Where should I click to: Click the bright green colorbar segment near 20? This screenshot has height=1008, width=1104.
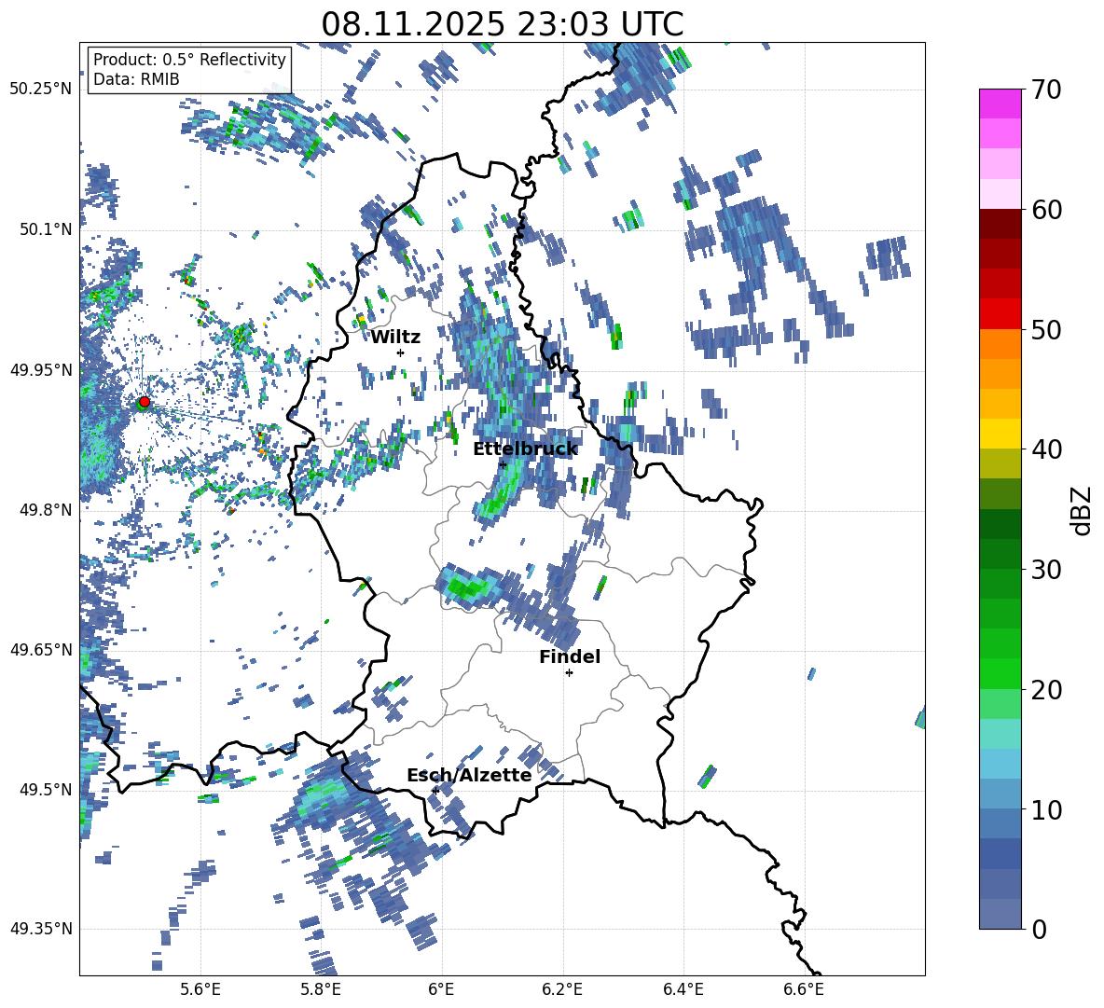[x=1000, y=673]
